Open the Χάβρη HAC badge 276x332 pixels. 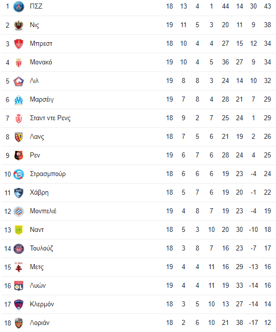pyautogui.click(x=19, y=193)
